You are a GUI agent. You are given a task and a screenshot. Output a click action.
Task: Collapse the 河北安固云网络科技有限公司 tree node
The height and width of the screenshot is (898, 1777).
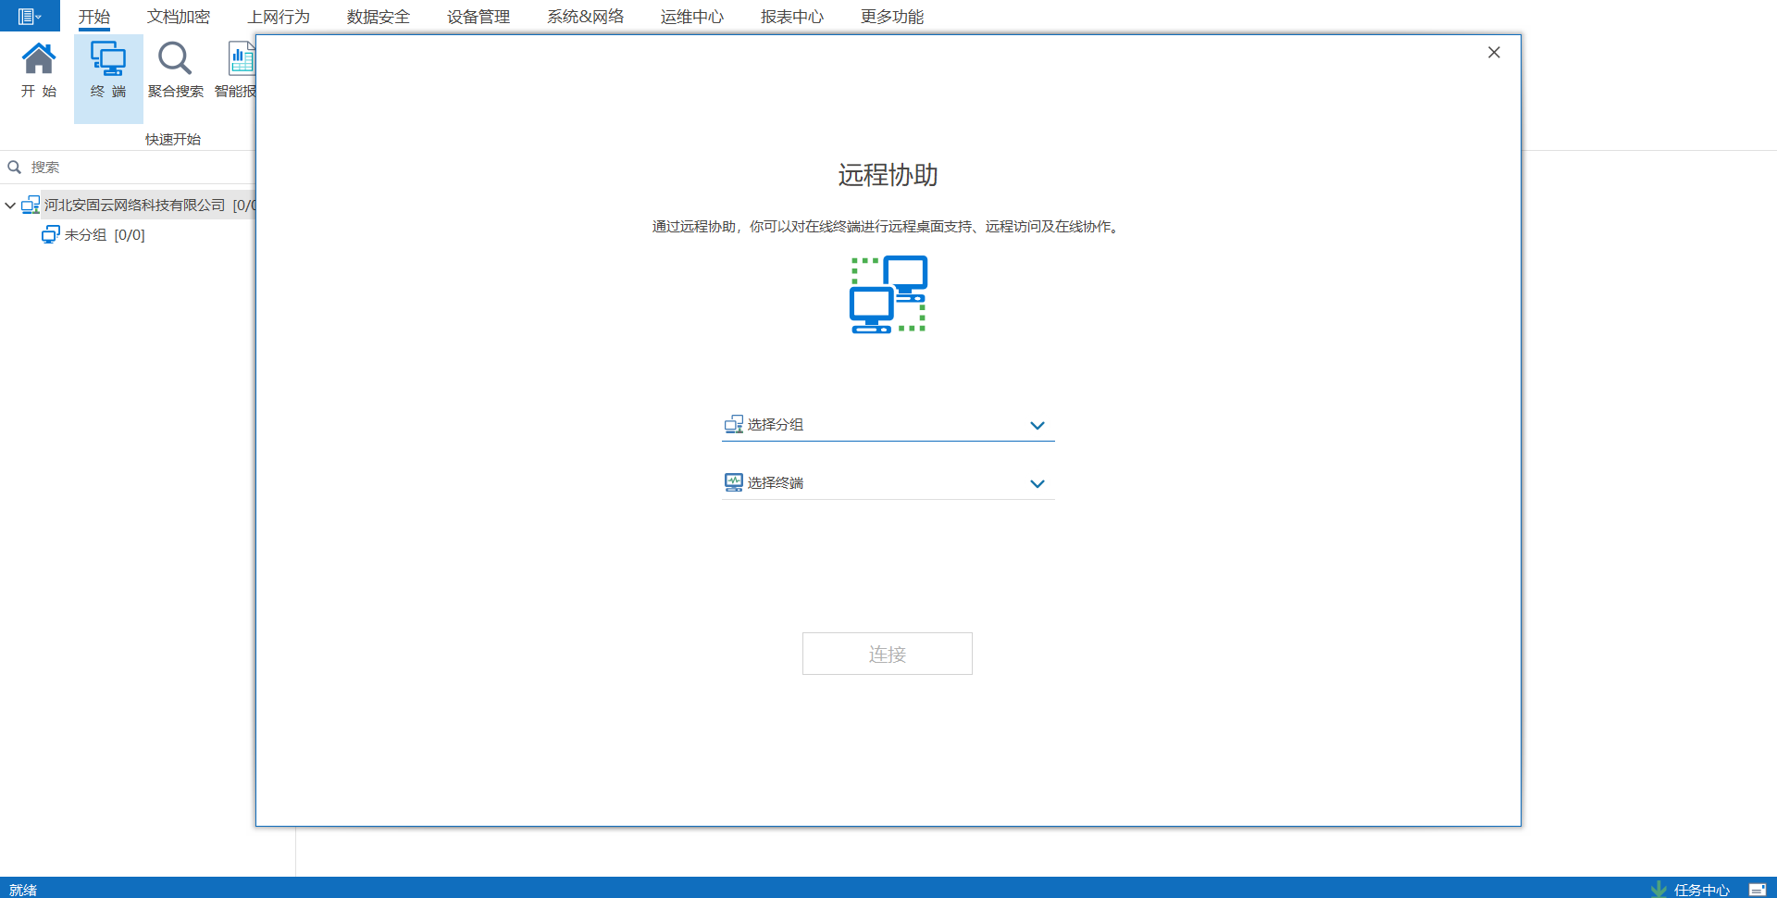click(10, 206)
